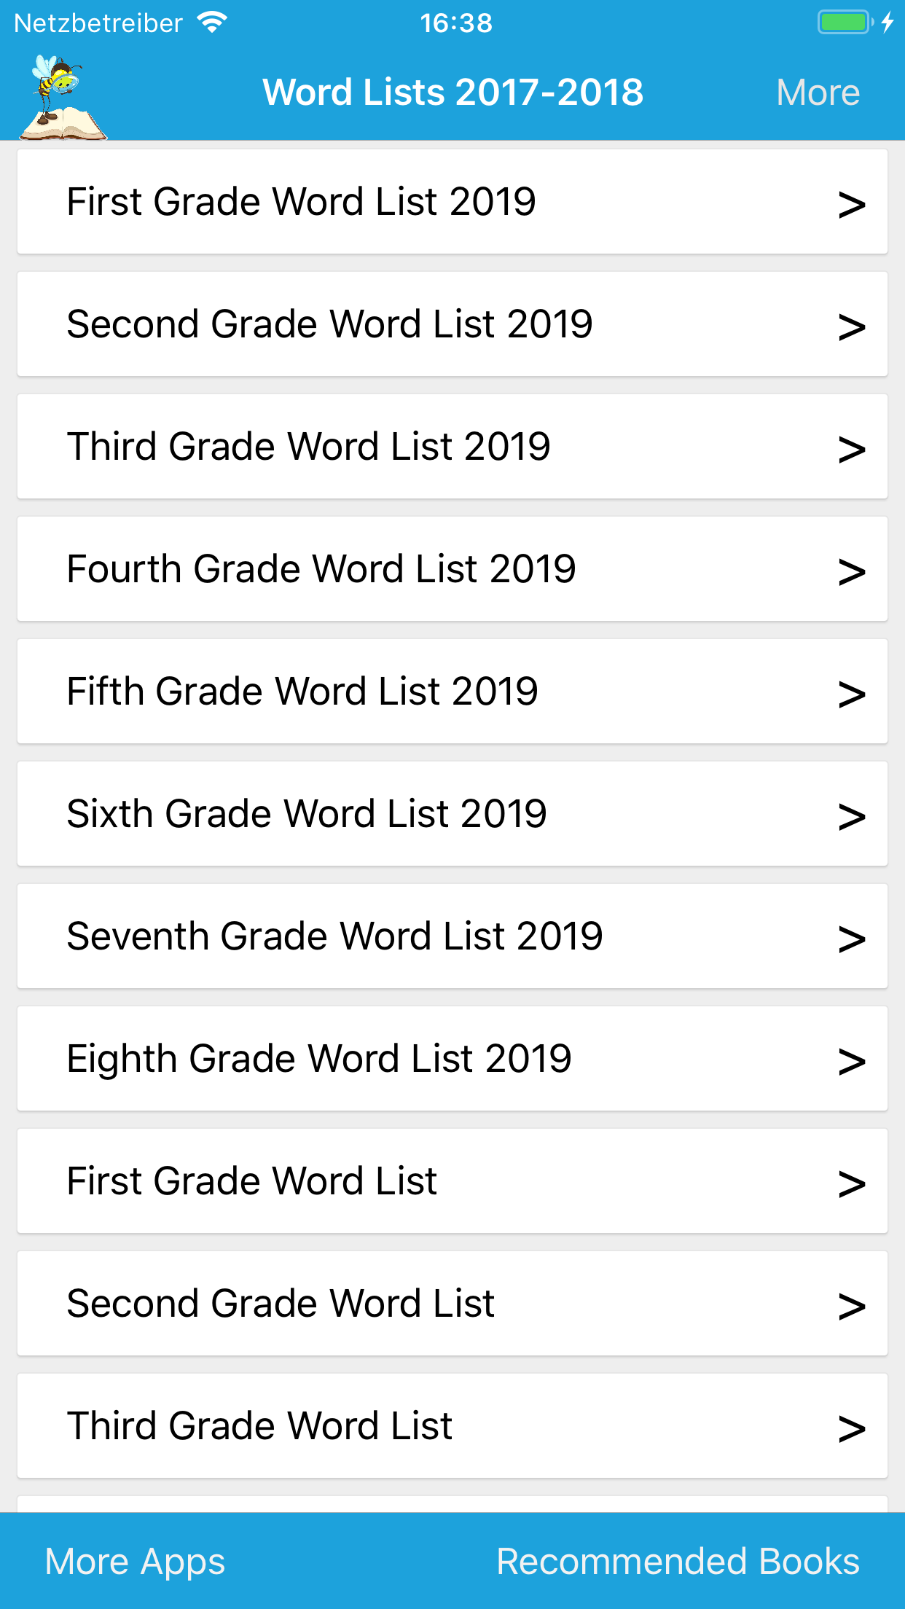905x1609 pixels.
Task: Expand Sixth Grade Word List 2019 chevron
Action: tap(851, 815)
